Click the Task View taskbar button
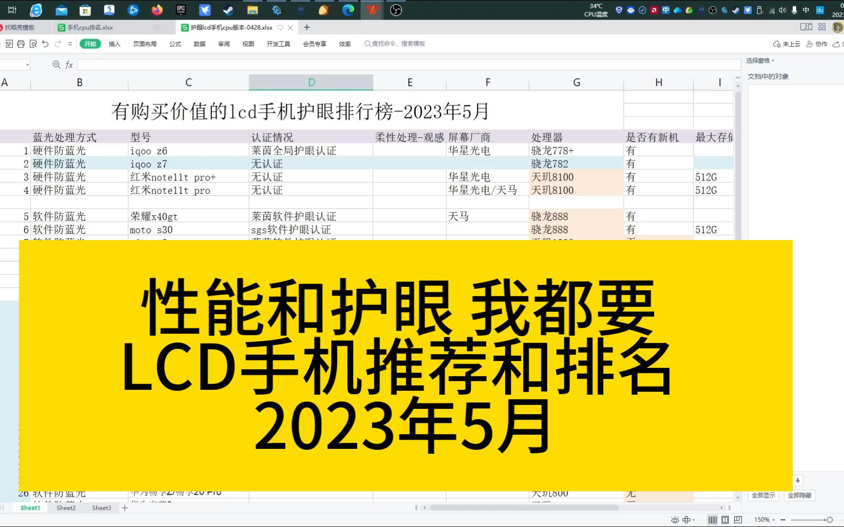The width and height of the screenshot is (844, 527). tap(12, 10)
